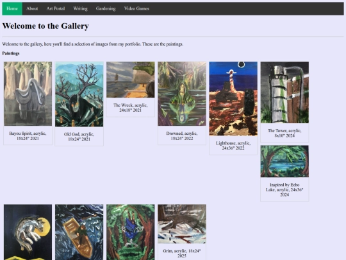Select caption 'Old God, acrylic, 18x24" 2021'
Screen dimensions: 346x260
tap(79, 137)
